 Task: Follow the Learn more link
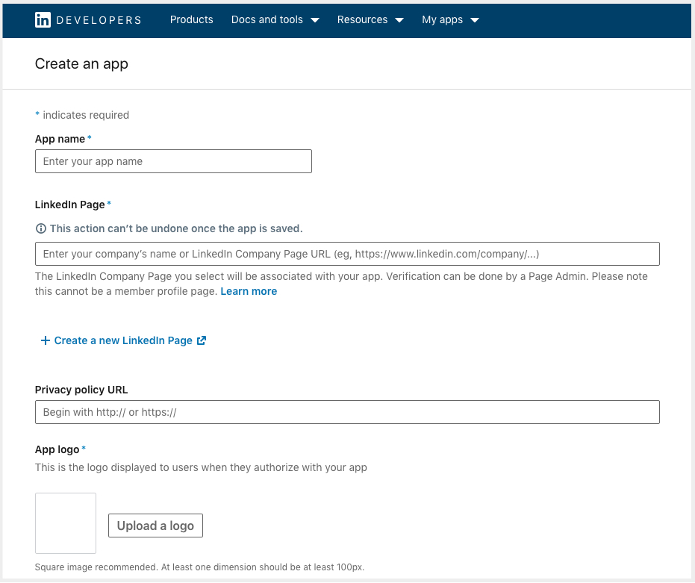pyautogui.click(x=249, y=291)
